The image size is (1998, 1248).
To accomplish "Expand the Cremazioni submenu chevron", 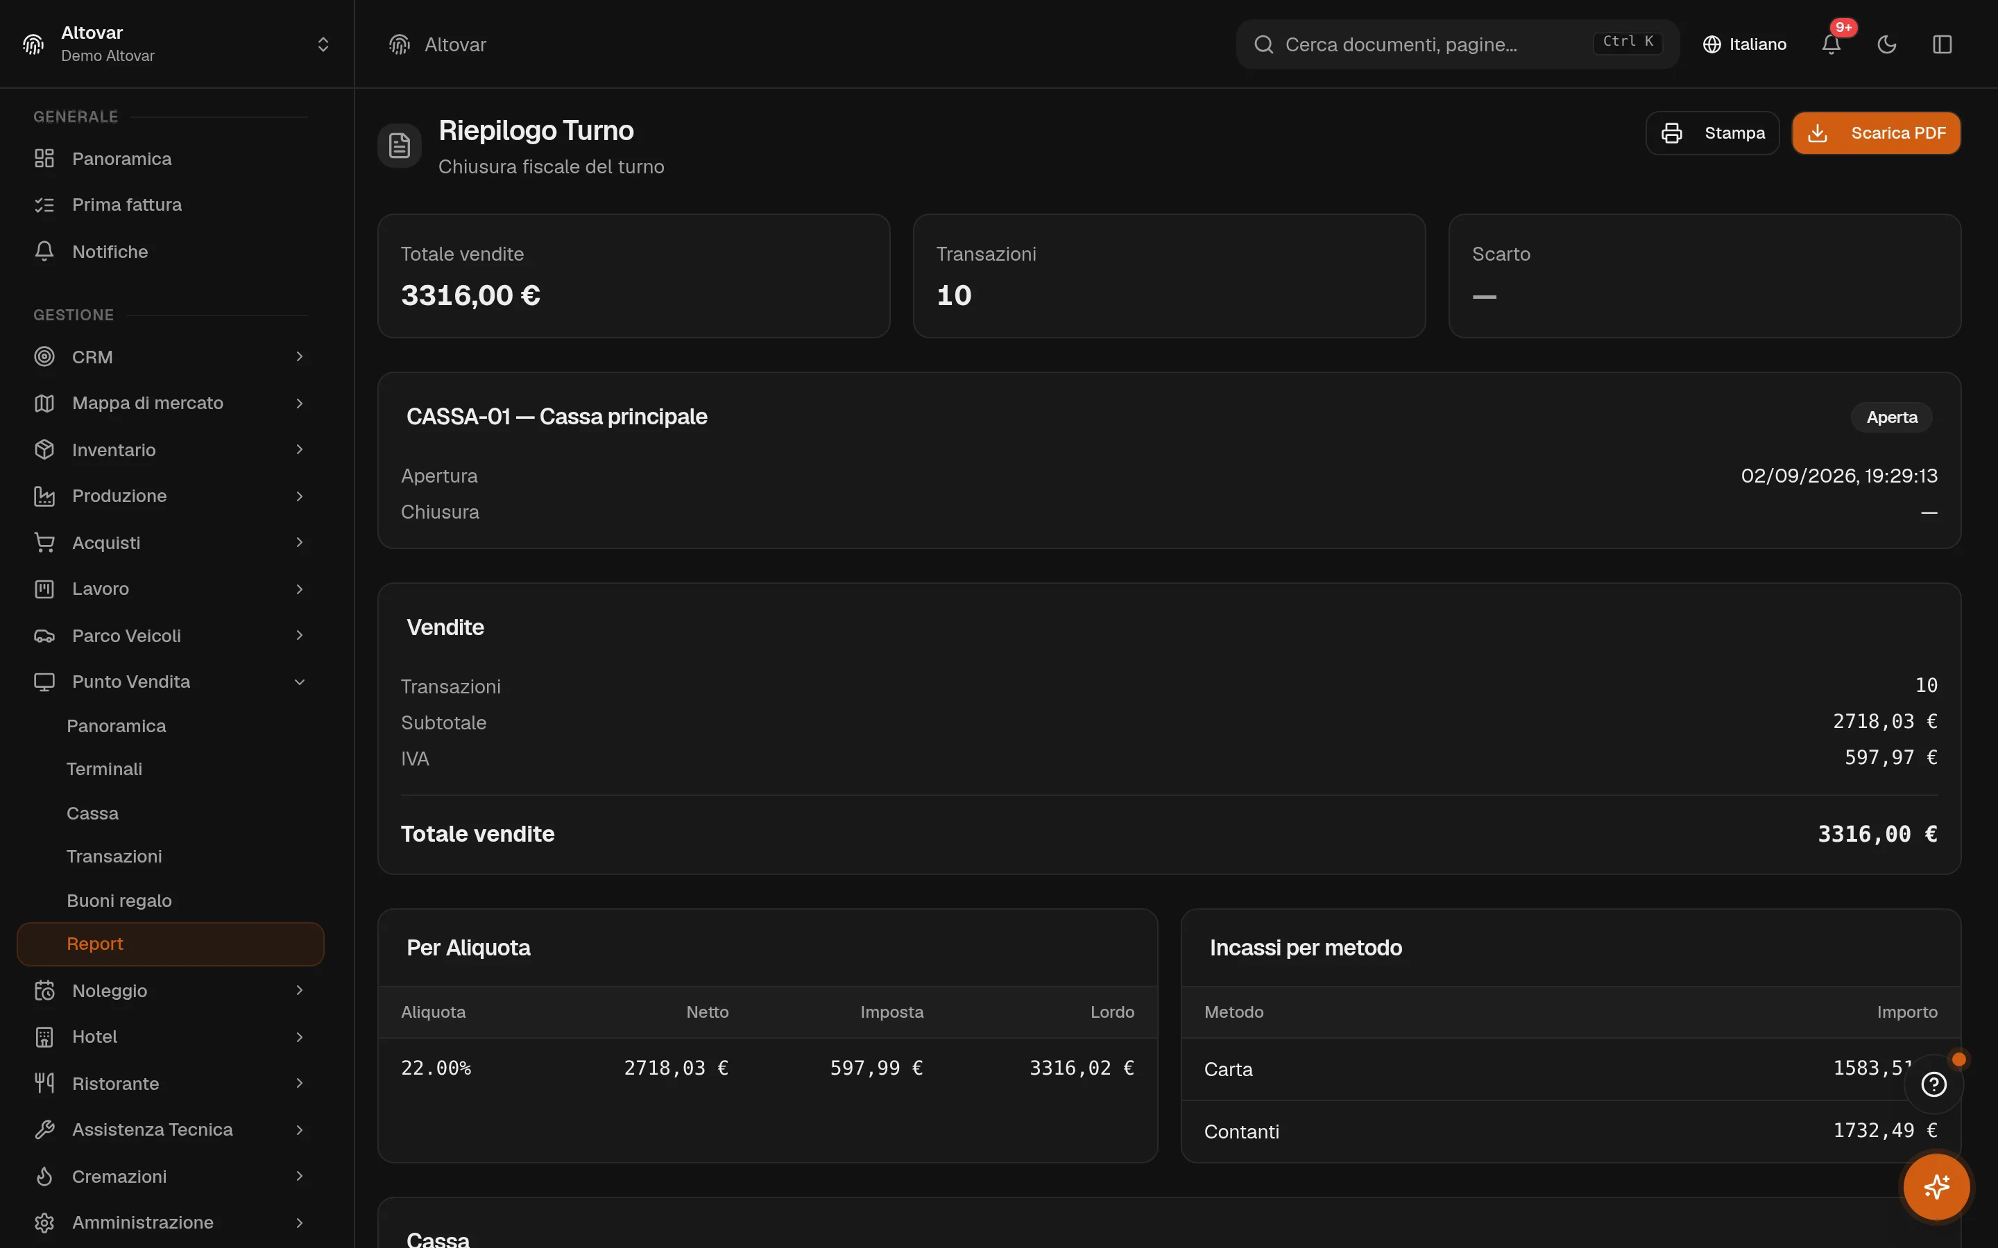I will pos(300,1176).
